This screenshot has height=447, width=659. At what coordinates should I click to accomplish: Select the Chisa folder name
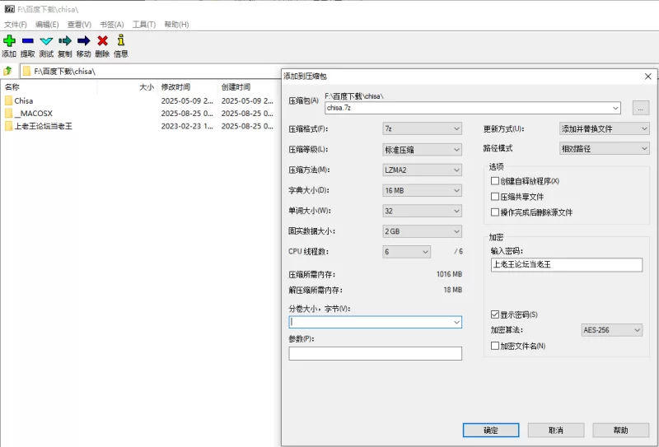[x=24, y=100]
